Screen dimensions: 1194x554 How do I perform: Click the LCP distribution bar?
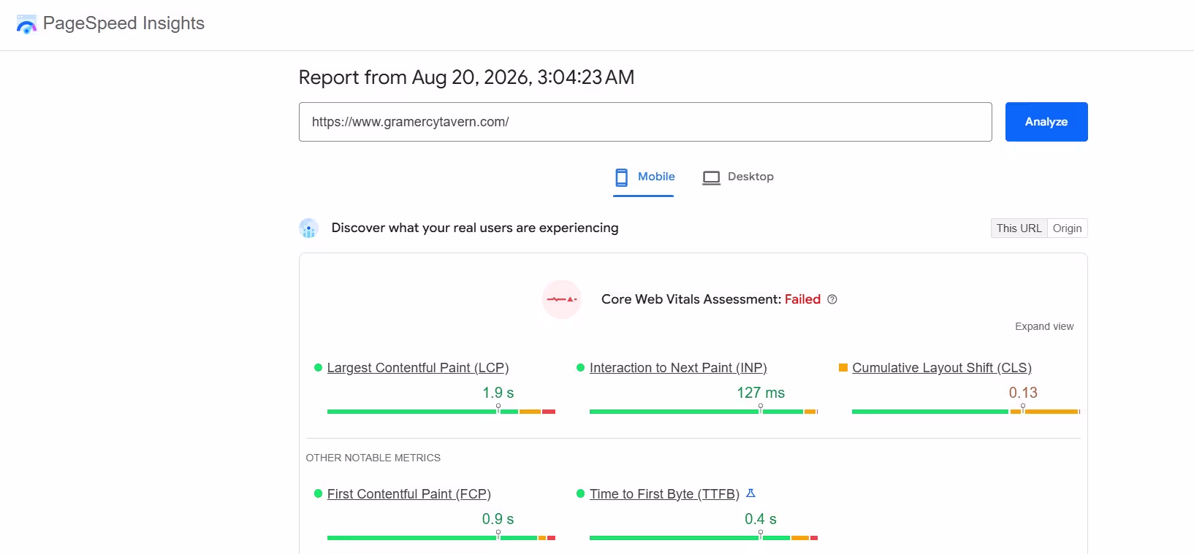(441, 412)
